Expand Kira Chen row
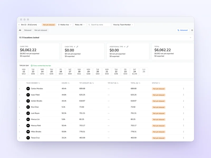Viewport: 211px width, 158px height. point(19,107)
